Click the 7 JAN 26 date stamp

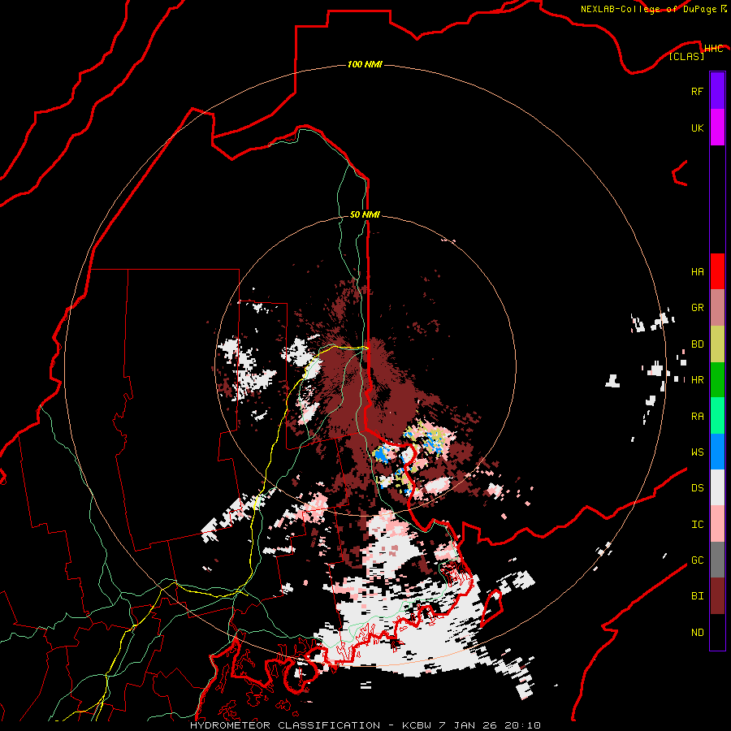[x=469, y=725]
